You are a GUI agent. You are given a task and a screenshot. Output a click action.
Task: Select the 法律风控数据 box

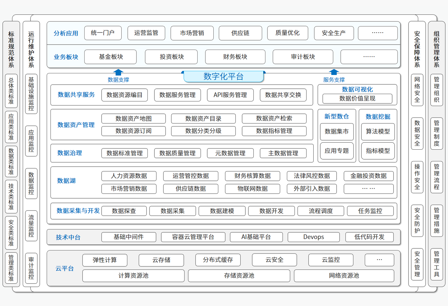point(312,176)
